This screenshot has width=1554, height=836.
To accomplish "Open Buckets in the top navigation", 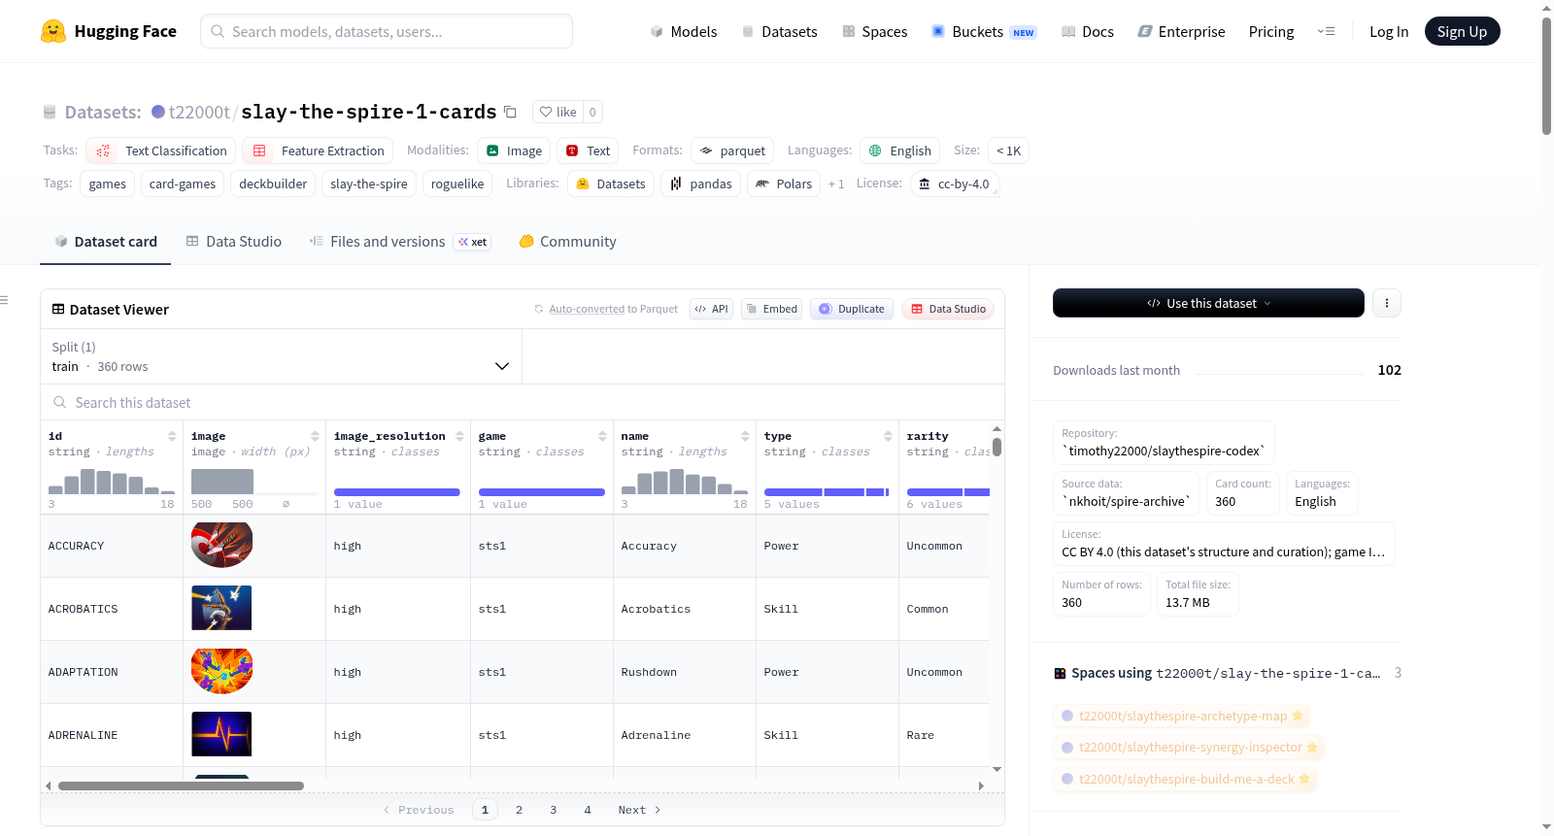I will tap(984, 32).
